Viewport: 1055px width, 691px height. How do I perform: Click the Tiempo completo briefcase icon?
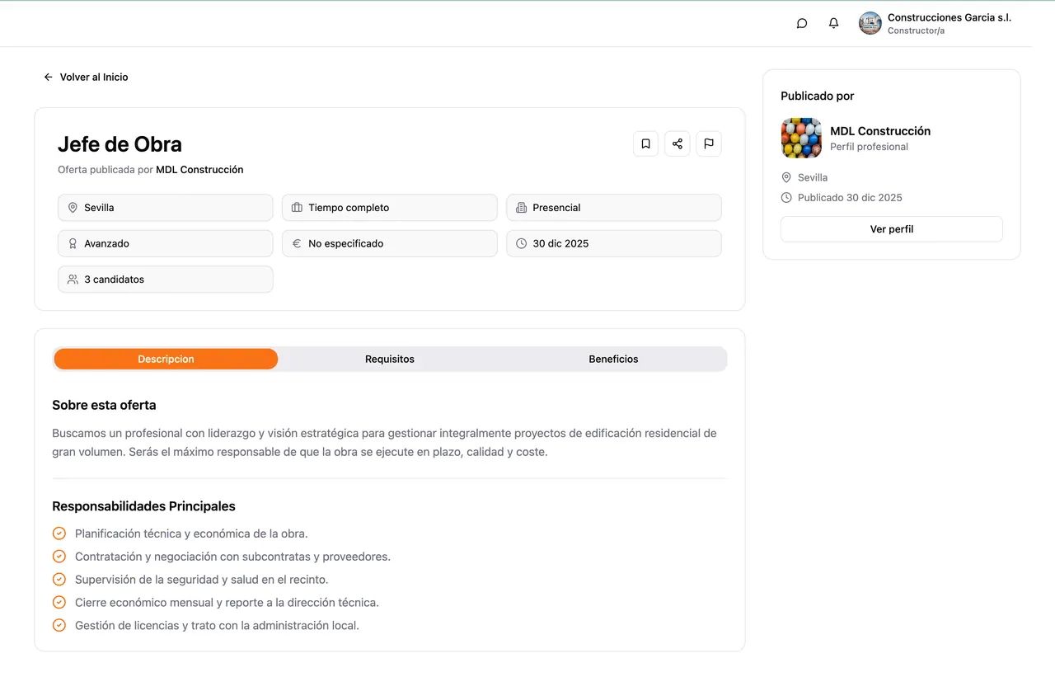(298, 208)
